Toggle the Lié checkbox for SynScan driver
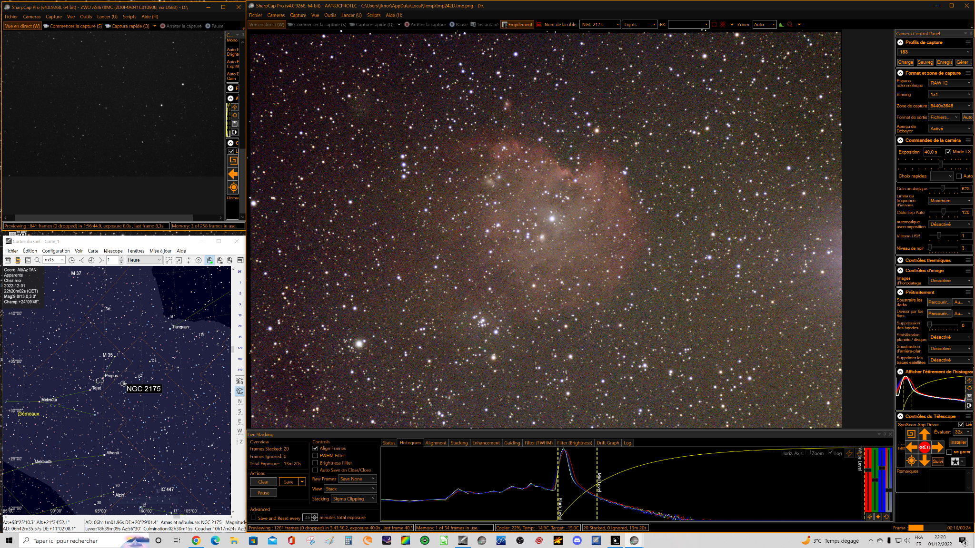The width and height of the screenshot is (975, 548). (961, 424)
